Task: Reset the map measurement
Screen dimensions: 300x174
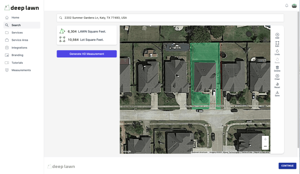Action: click(277, 85)
